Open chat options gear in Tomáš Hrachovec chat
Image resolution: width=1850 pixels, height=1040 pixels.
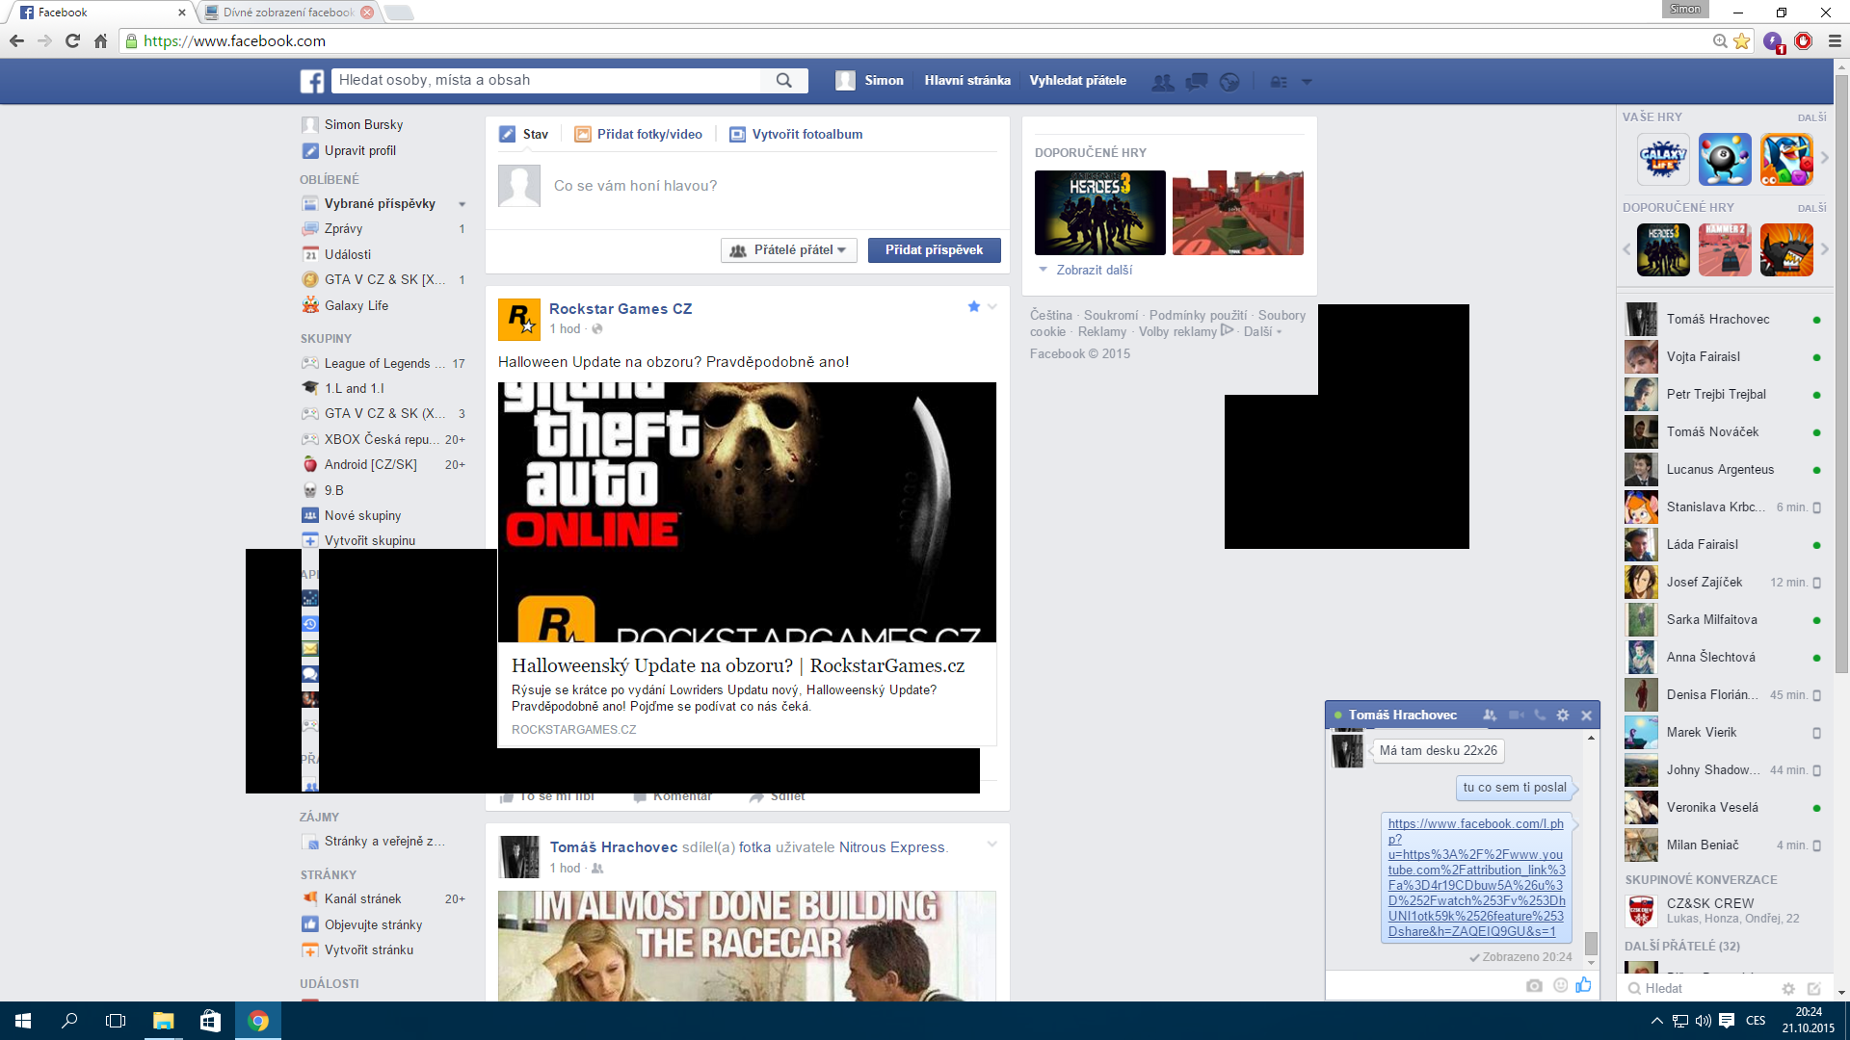pyautogui.click(x=1563, y=715)
